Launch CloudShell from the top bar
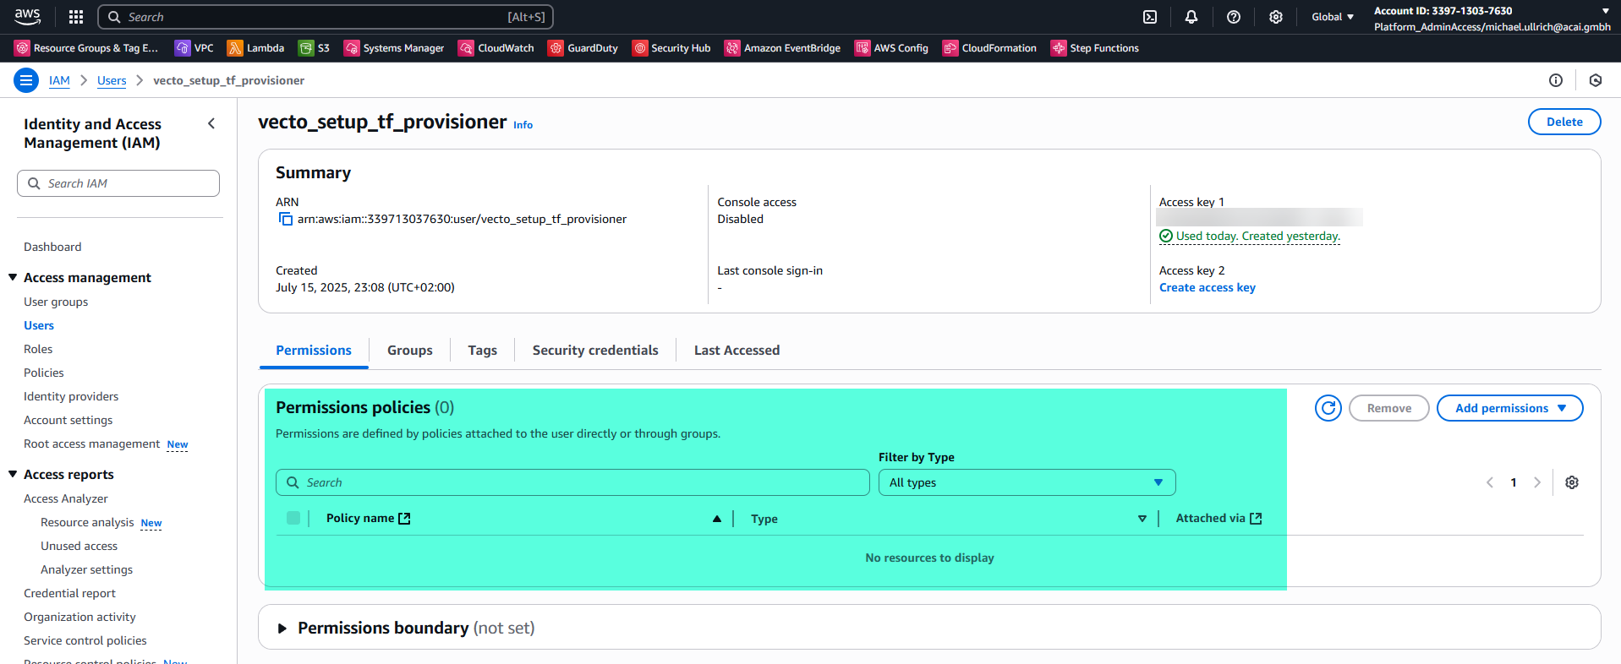 [x=1150, y=17]
